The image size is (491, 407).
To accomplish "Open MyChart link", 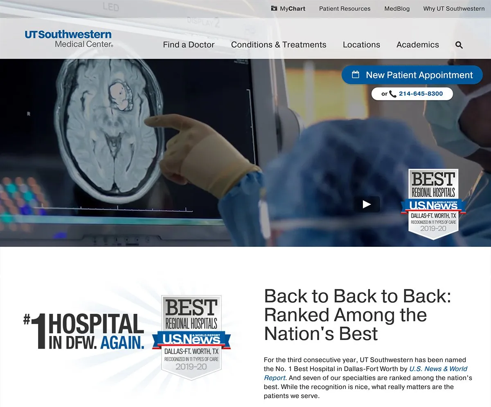I will point(288,9).
